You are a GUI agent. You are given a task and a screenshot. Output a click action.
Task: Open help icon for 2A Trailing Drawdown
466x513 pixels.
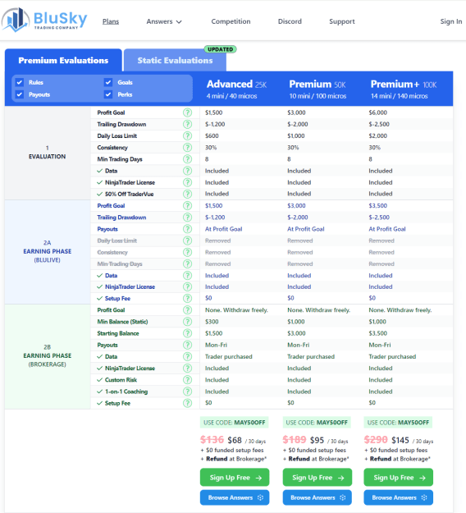187,218
